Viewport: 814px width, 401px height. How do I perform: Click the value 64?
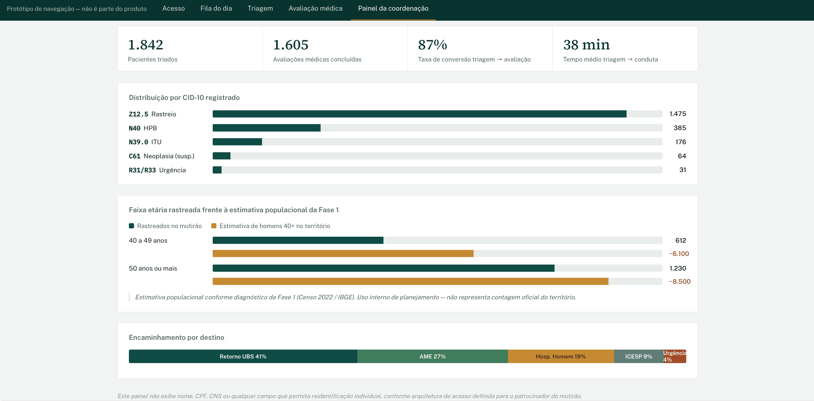tap(682, 156)
